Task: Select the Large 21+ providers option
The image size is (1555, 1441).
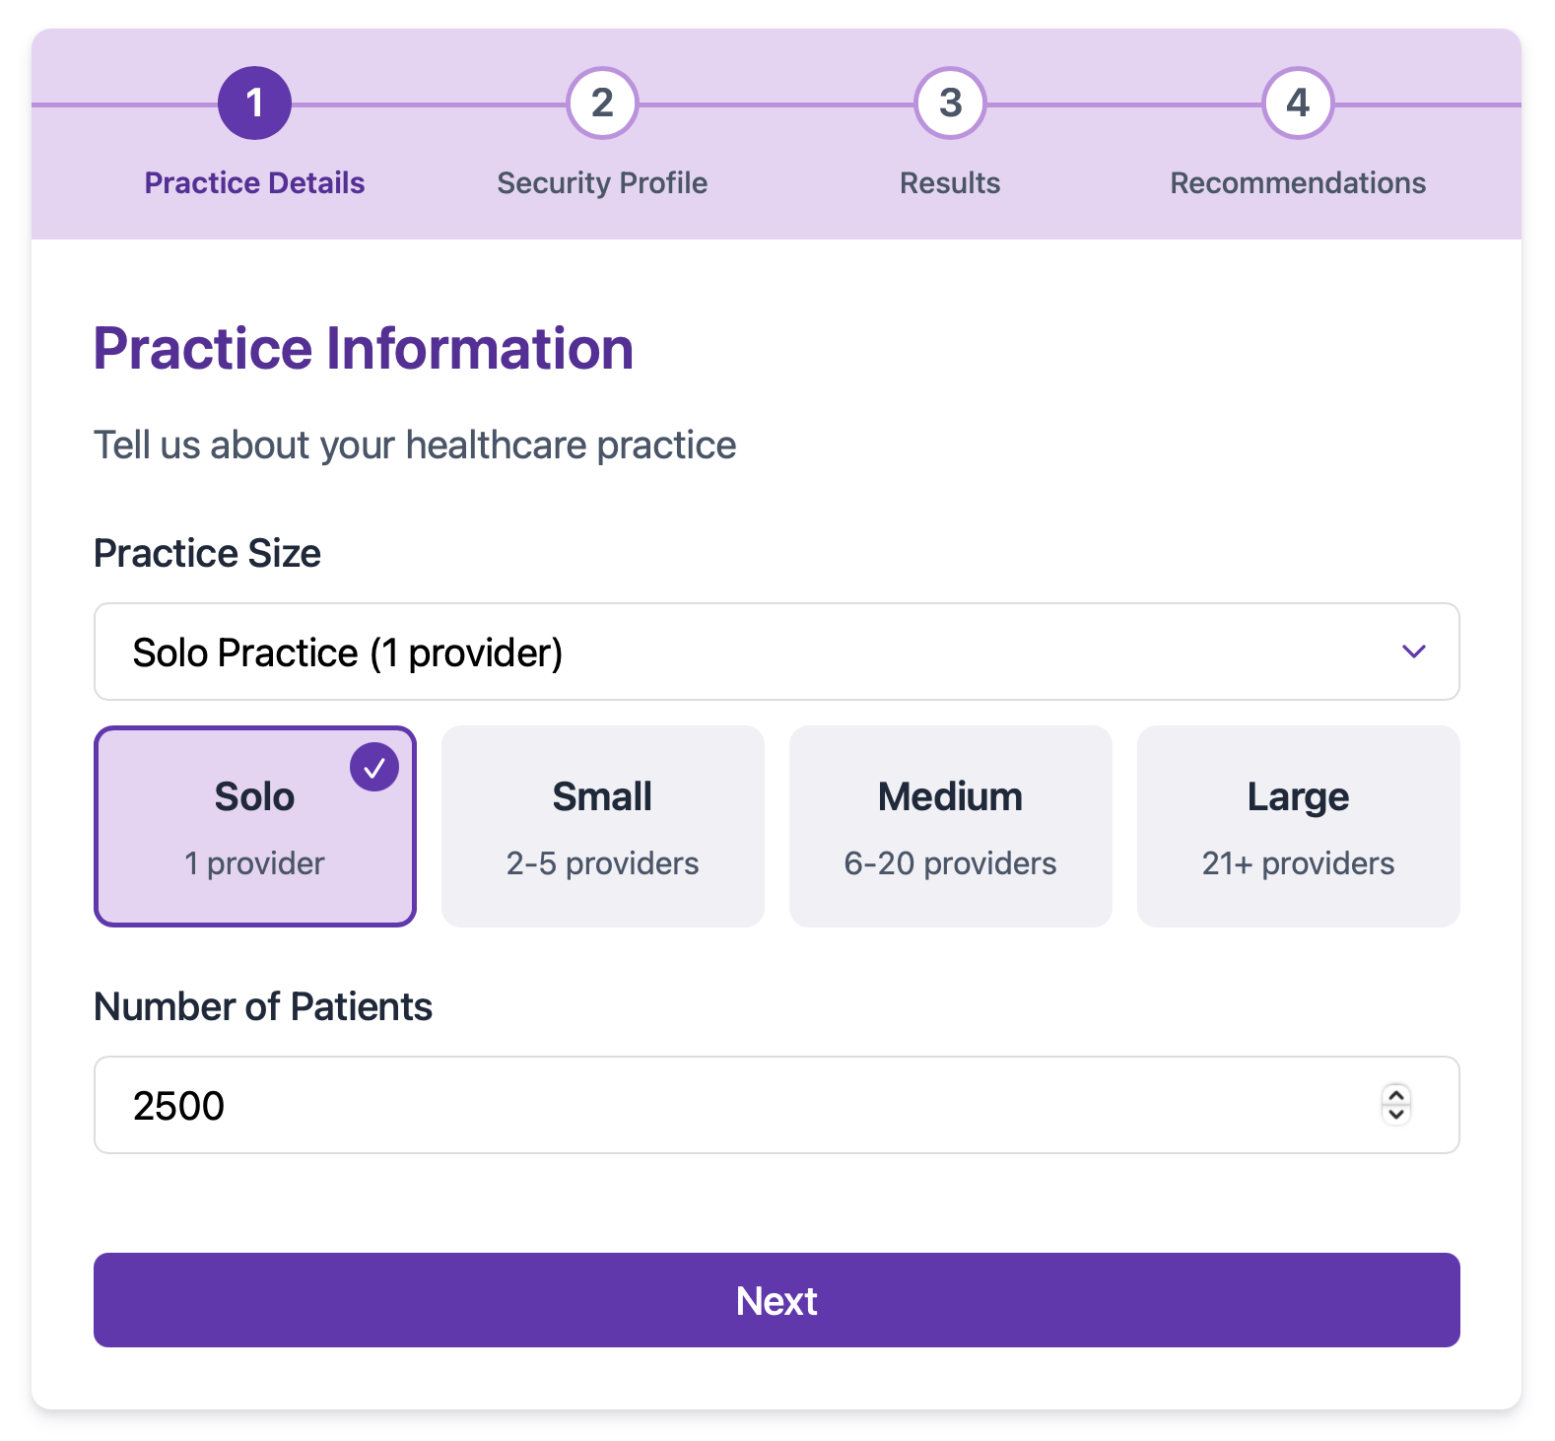Action: (1298, 826)
